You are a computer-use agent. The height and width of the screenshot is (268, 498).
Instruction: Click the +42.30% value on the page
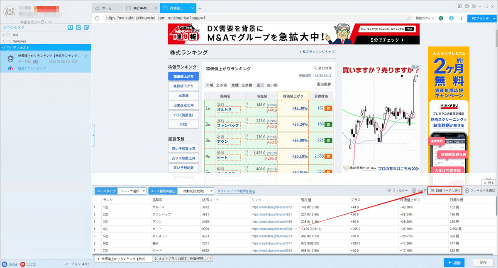coord(300,108)
